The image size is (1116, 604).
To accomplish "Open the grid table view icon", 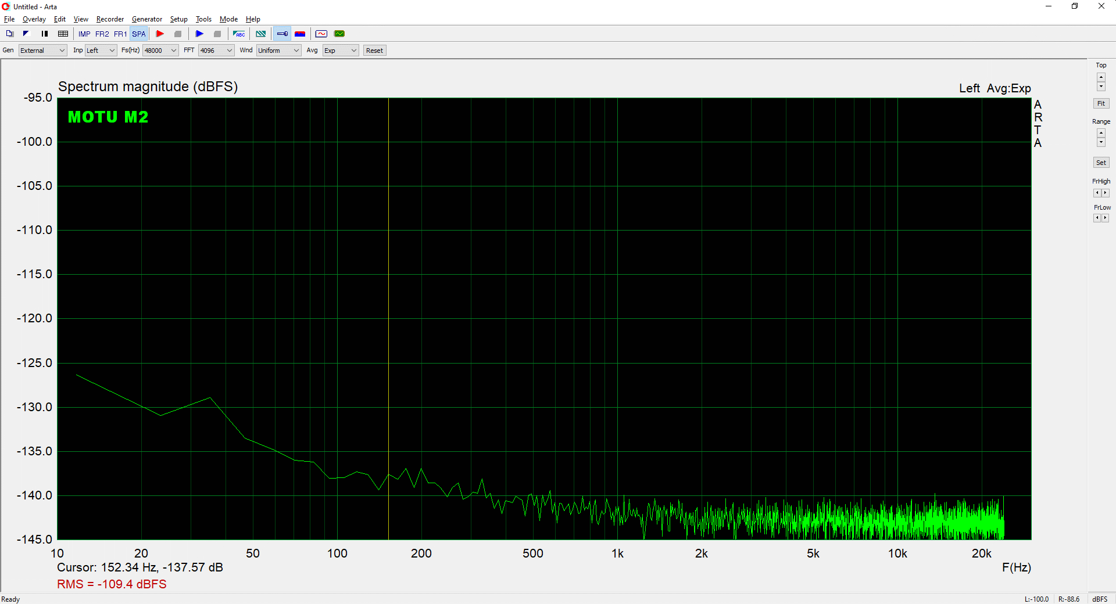I will click(63, 34).
